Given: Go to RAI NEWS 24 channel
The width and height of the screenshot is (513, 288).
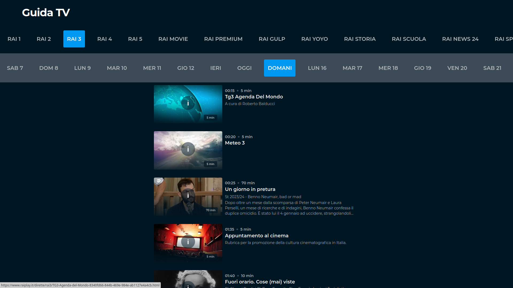Looking at the screenshot, I should (460, 39).
